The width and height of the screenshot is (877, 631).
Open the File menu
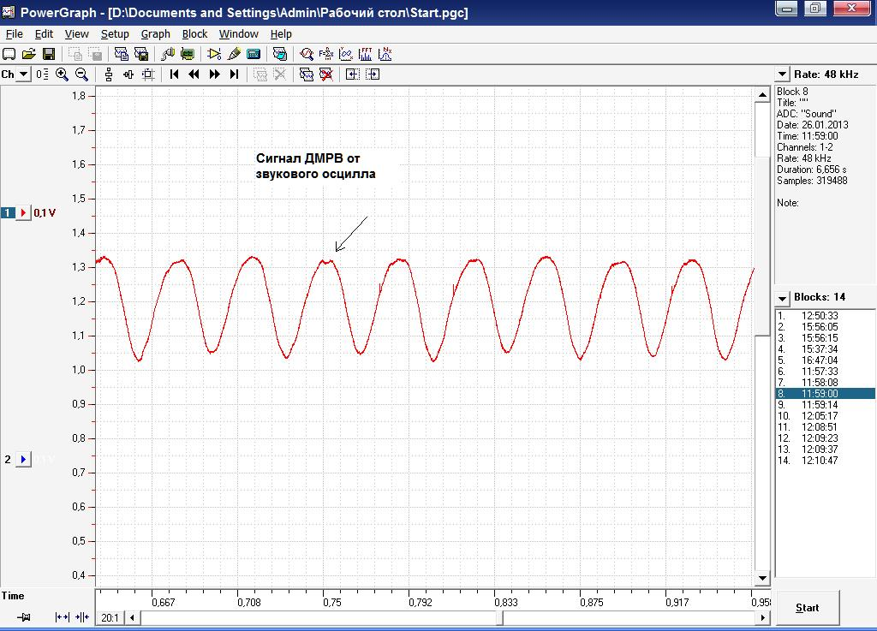[x=14, y=34]
